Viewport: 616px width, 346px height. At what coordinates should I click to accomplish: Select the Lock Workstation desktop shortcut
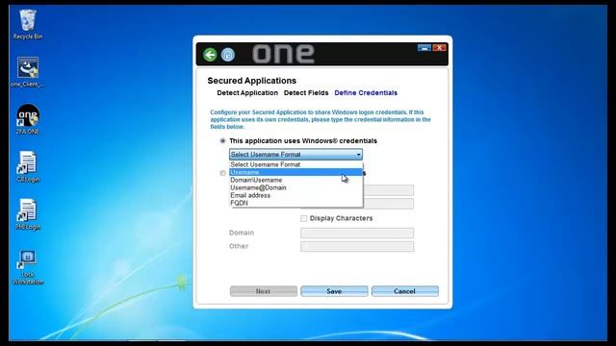click(28, 267)
